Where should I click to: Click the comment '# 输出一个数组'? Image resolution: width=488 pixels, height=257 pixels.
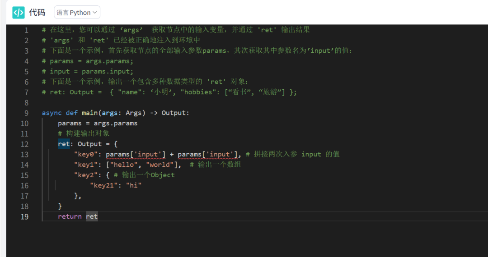(215, 165)
